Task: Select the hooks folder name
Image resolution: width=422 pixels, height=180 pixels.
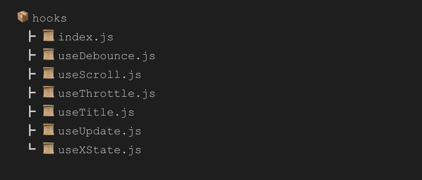Action: [49, 18]
